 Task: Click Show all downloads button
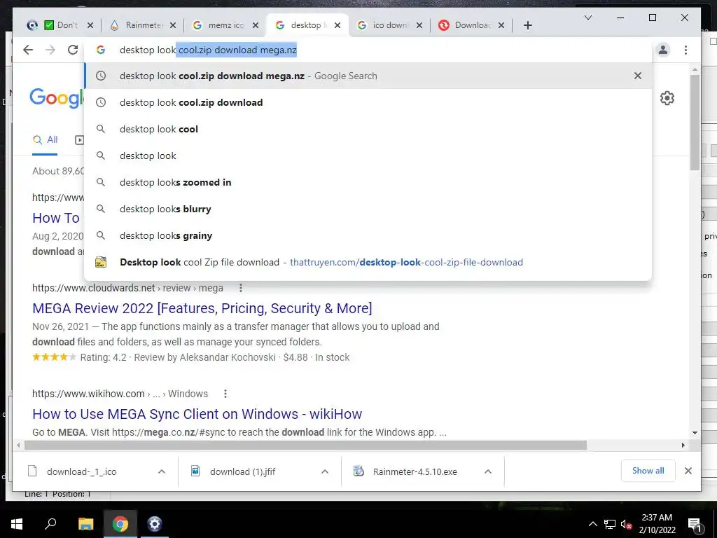648,471
